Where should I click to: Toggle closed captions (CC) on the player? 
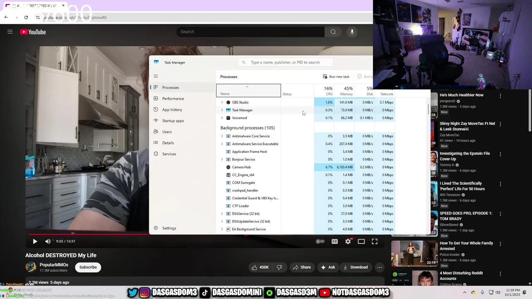point(335,241)
